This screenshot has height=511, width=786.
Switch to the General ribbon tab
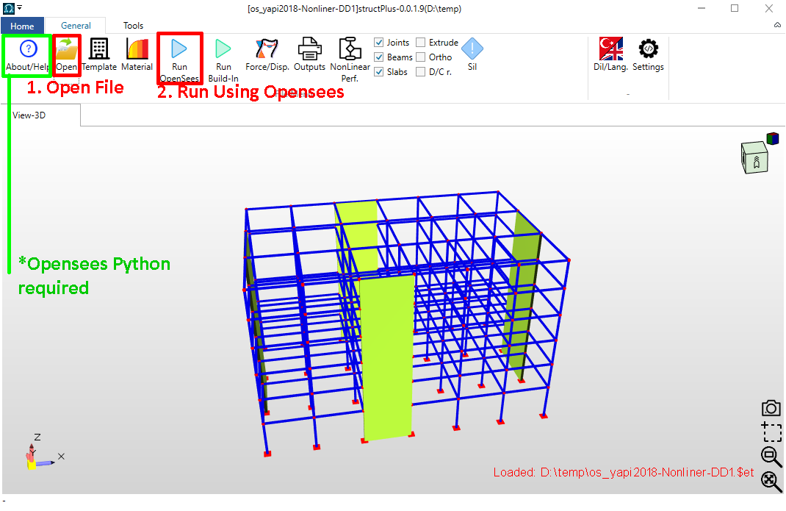pos(76,26)
